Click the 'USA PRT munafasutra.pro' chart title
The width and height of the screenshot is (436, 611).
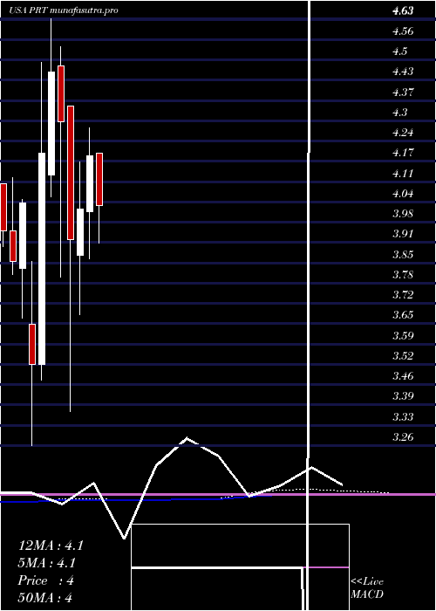pyautogui.click(x=64, y=10)
